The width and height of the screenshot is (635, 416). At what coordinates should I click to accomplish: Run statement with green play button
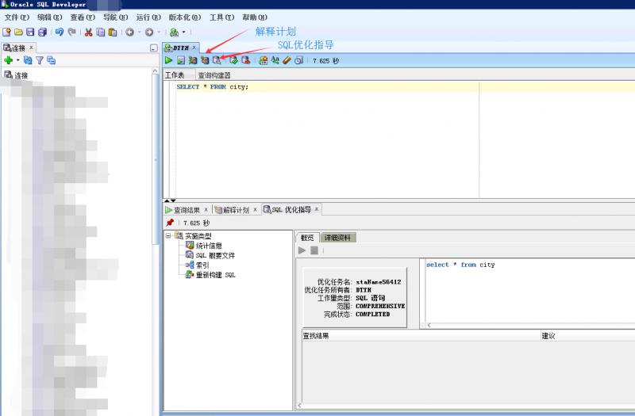click(168, 60)
